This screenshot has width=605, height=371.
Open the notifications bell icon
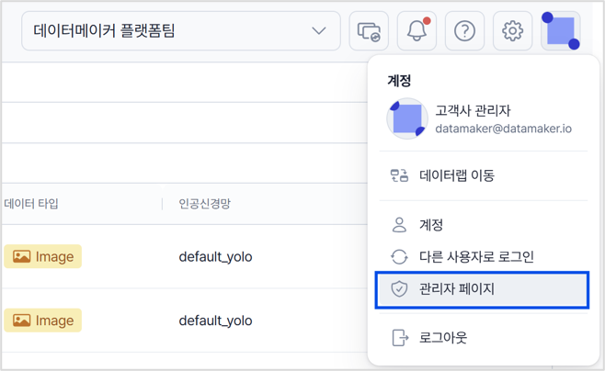point(417,31)
